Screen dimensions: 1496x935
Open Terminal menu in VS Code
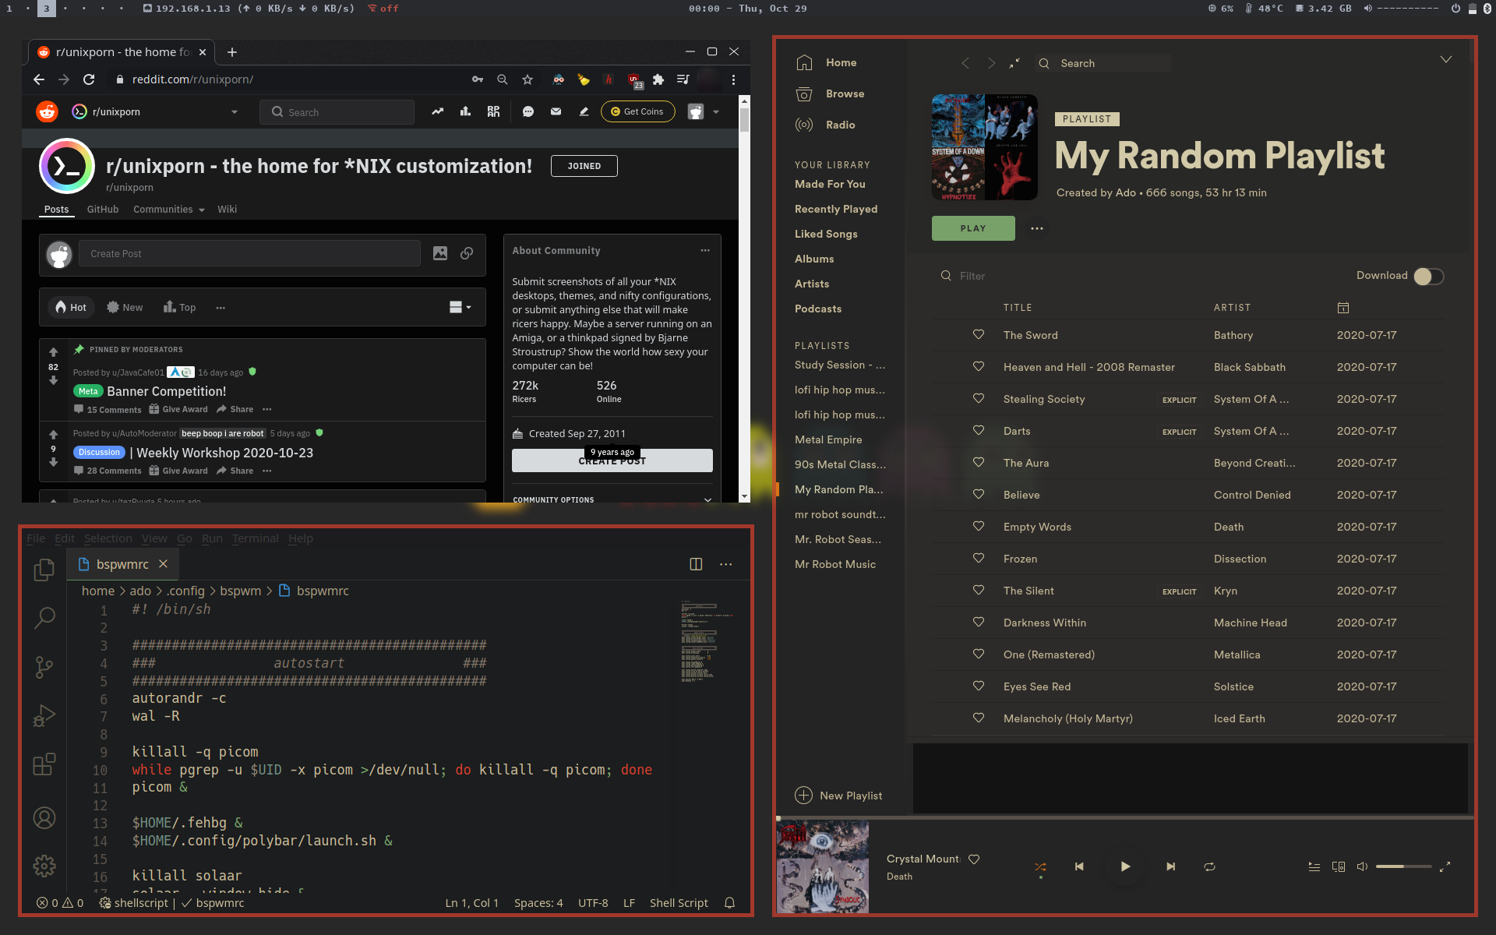255,538
